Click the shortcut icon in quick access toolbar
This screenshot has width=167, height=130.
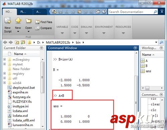pos(54,11)
